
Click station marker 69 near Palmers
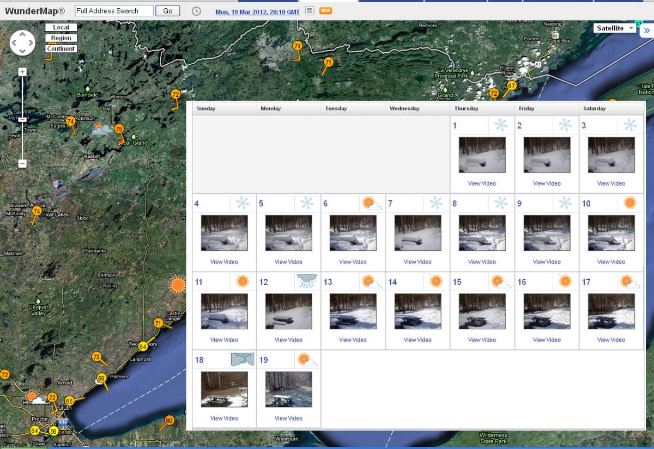pyautogui.click(x=101, y=378)
